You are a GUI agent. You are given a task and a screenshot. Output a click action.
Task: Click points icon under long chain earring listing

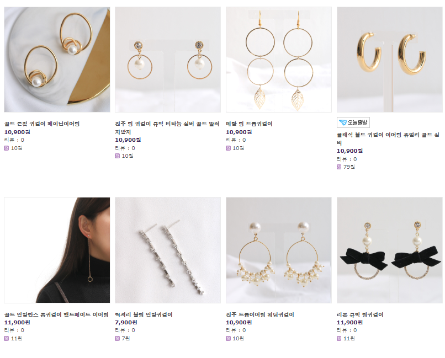[x=7, y=339]
